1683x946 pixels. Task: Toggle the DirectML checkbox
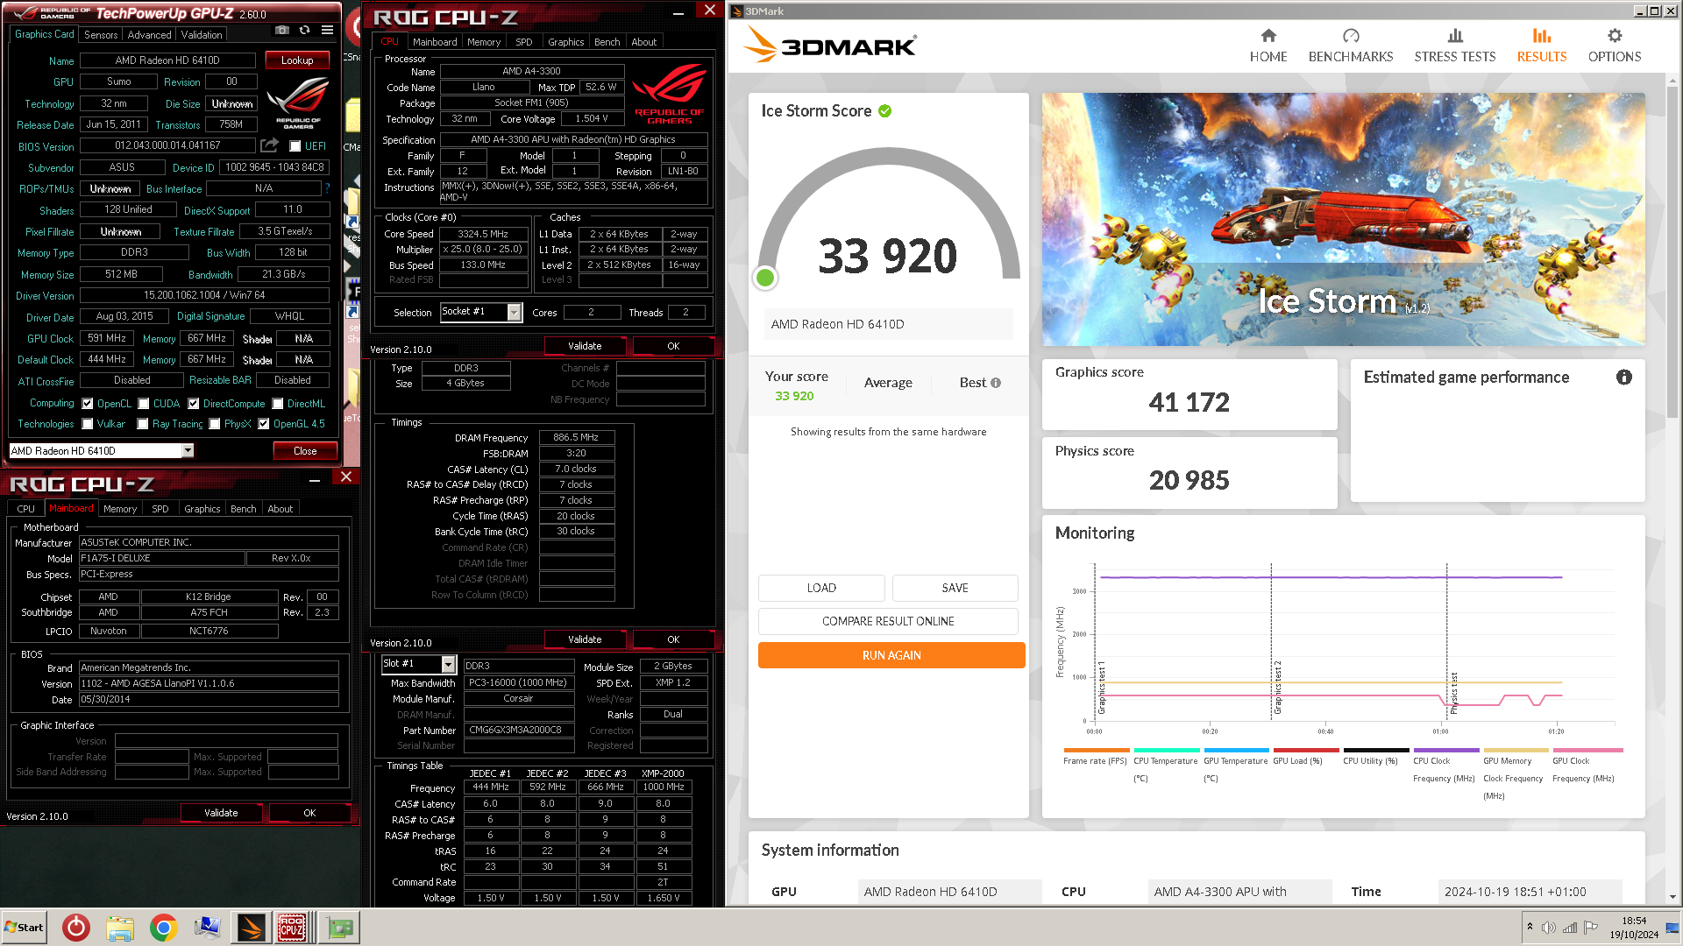coord(278,404)
